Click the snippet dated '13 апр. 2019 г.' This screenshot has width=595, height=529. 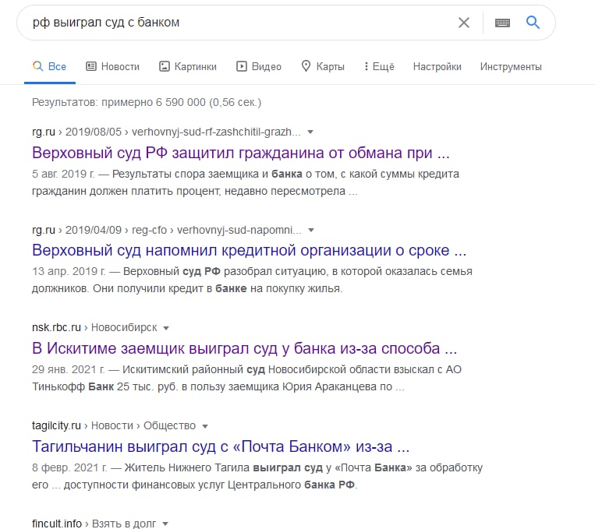(x=252, y=280)
